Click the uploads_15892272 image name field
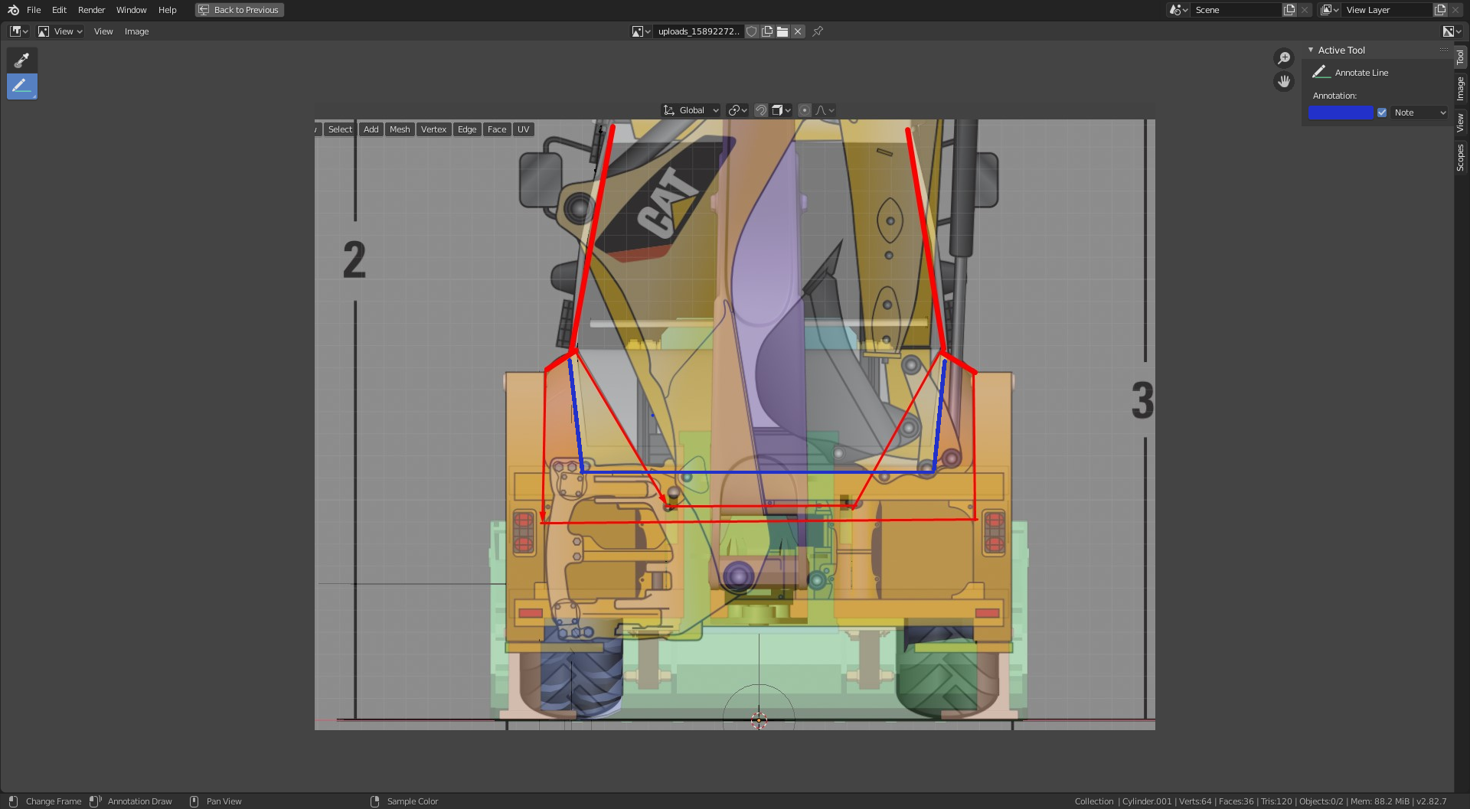This screenshot has width=1470, height=809. coord(698,31)
